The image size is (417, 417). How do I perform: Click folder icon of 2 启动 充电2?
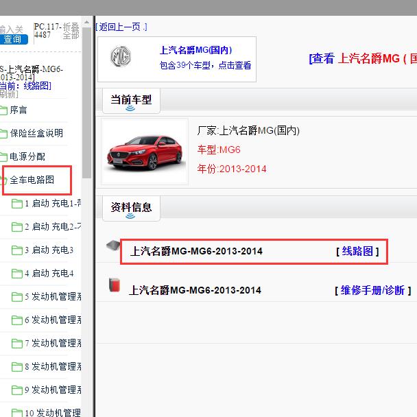coord(17,227)
